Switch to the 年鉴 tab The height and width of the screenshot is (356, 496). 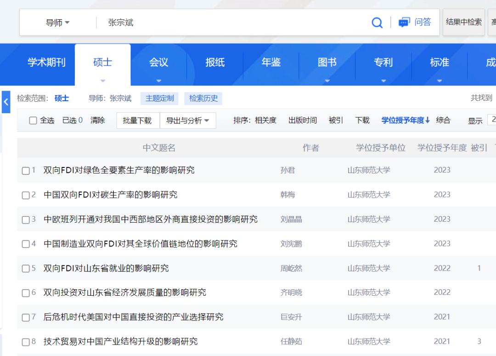point(271,62)
